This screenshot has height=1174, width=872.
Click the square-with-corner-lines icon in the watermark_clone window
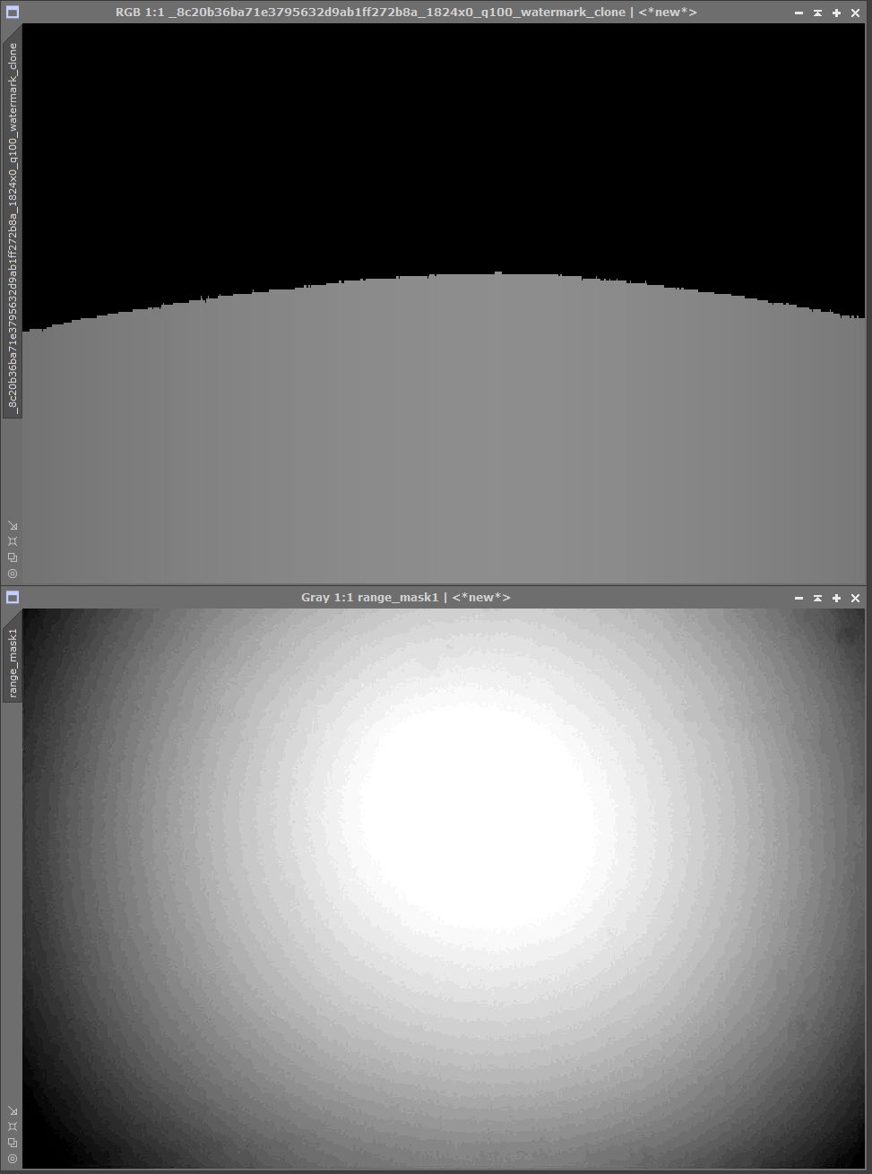coord(13,541)
